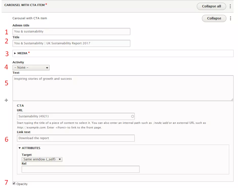Screen dimensions: 238x188
Task: Focus the Text textarea
Action: (123, 88)
